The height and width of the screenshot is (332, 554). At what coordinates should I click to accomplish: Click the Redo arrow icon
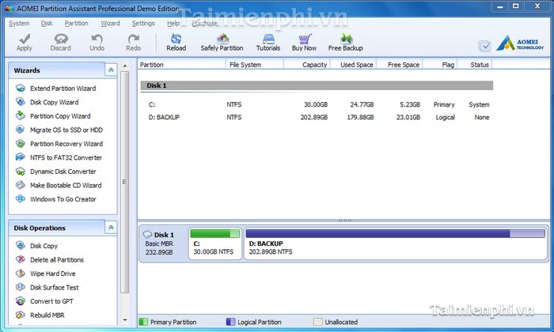[133, 39]
